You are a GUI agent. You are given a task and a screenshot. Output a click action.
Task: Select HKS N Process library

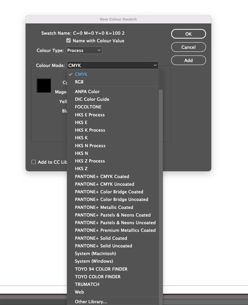[x=113, y=146]
